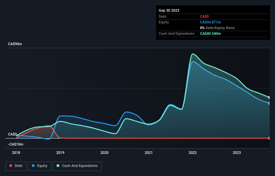Image resolution: width=275 pixels, height=176 pixels.
Task: Click the Equity value CA$34.871m in tooltip
Action: tap(210, 22)
